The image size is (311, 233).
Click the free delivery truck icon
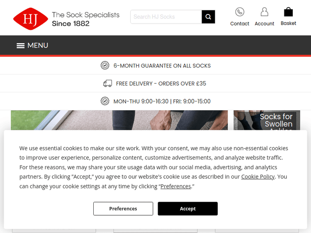107,84
